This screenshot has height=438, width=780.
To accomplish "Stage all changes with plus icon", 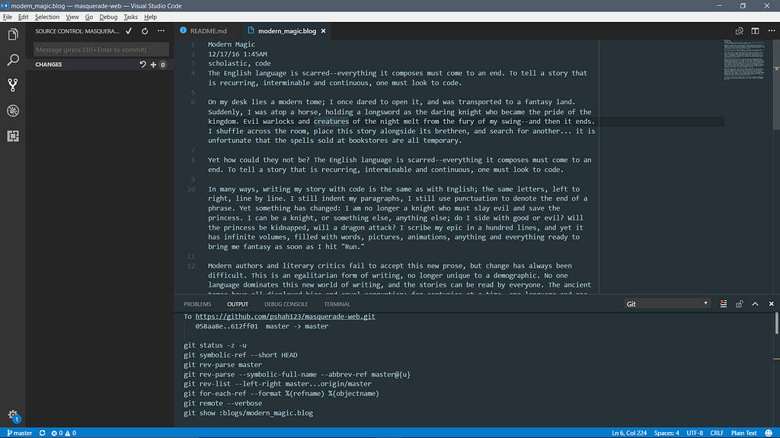I will pyautogui.click(x=153, y=65).
